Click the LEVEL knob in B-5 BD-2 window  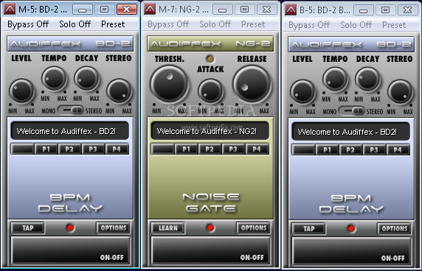coord(302,92)
